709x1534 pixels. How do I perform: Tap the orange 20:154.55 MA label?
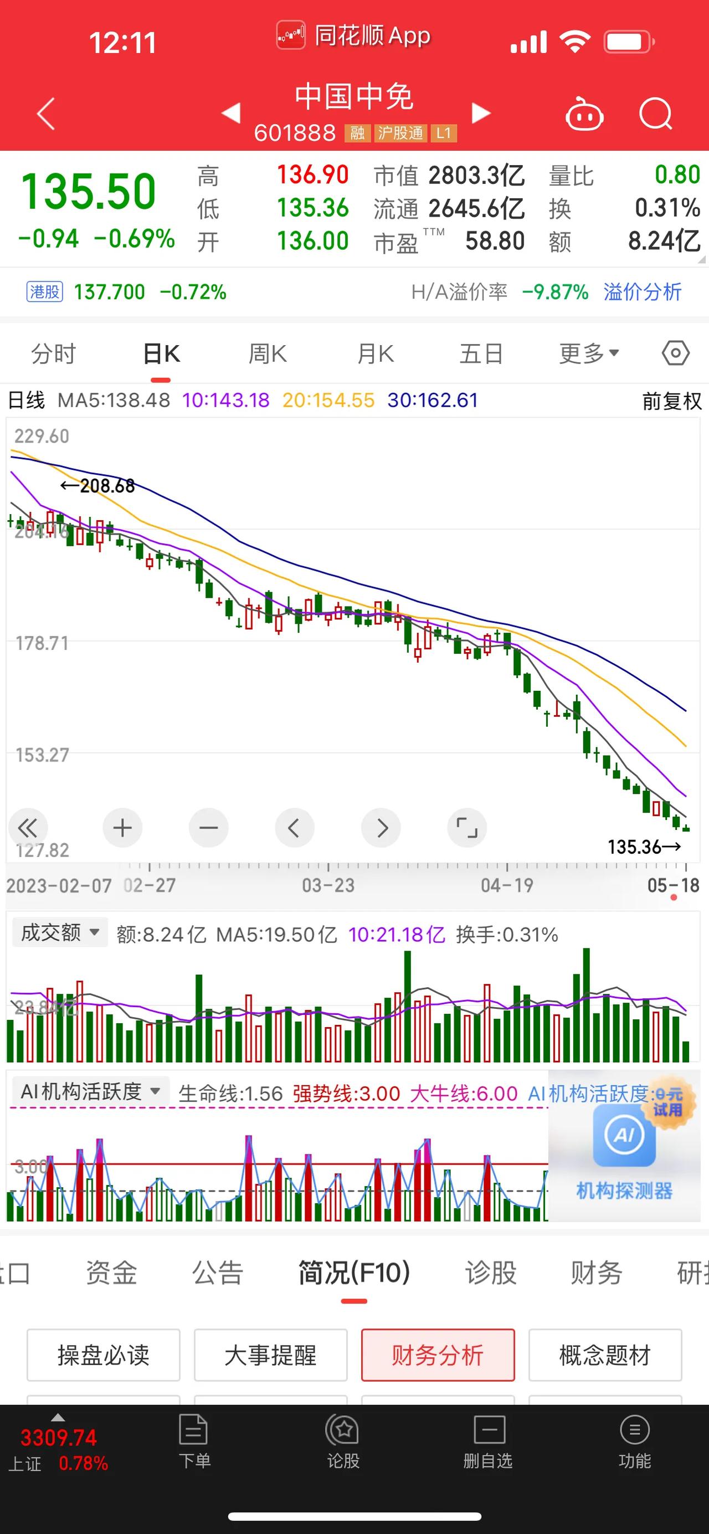coord(328,400)
